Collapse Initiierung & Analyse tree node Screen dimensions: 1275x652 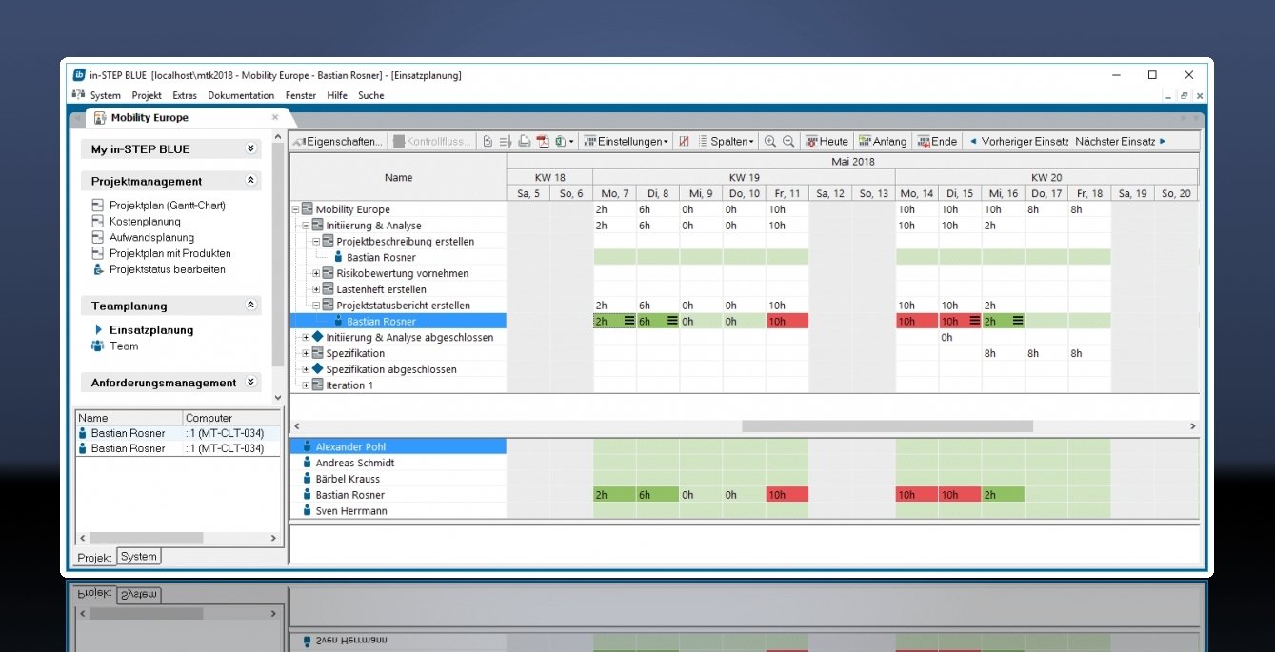click(307, 226)
